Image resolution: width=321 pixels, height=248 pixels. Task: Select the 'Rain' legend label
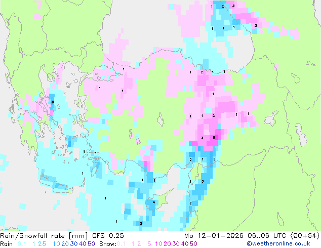coord(7,244)
